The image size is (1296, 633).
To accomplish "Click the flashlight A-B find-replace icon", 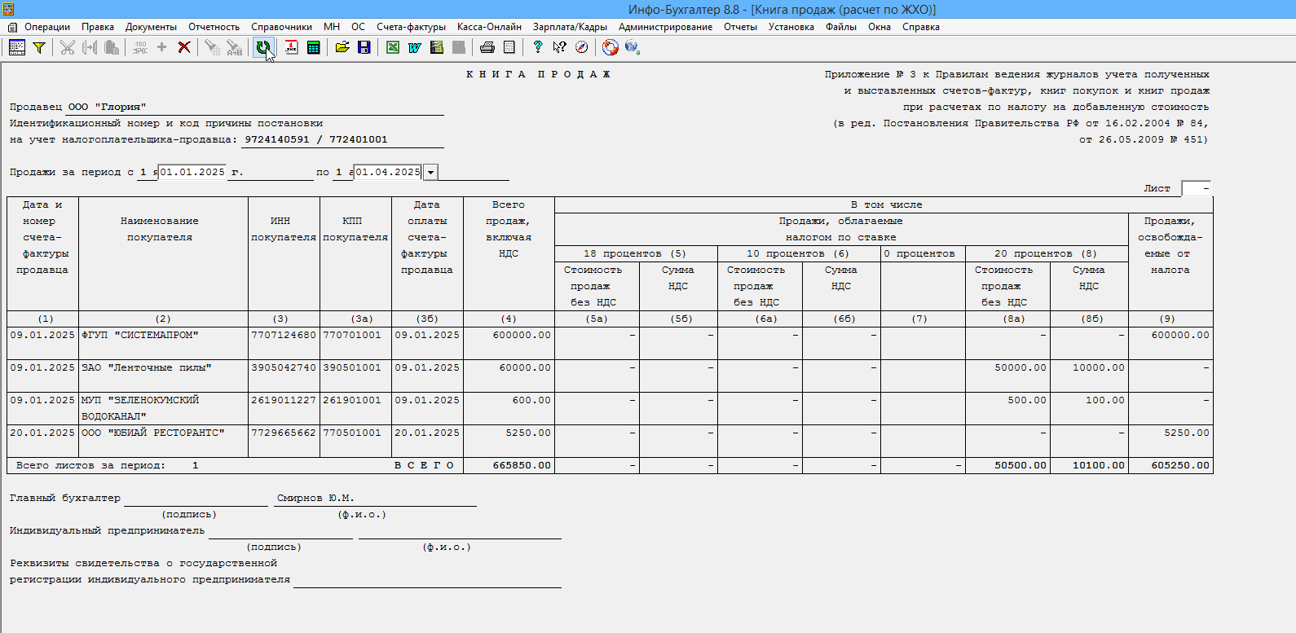I will (235, 47).
